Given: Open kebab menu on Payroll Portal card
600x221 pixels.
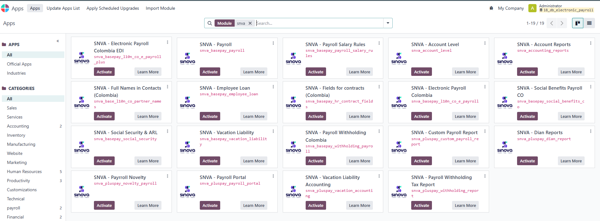Looking at the screenshot, I should pos(273,176).
